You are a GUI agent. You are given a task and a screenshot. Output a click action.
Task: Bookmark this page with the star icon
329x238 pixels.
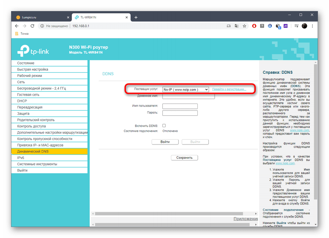pyautogui.click(x=244, y=26)
